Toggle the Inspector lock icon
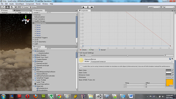176x99 pixels. click(x=172, y=10)
